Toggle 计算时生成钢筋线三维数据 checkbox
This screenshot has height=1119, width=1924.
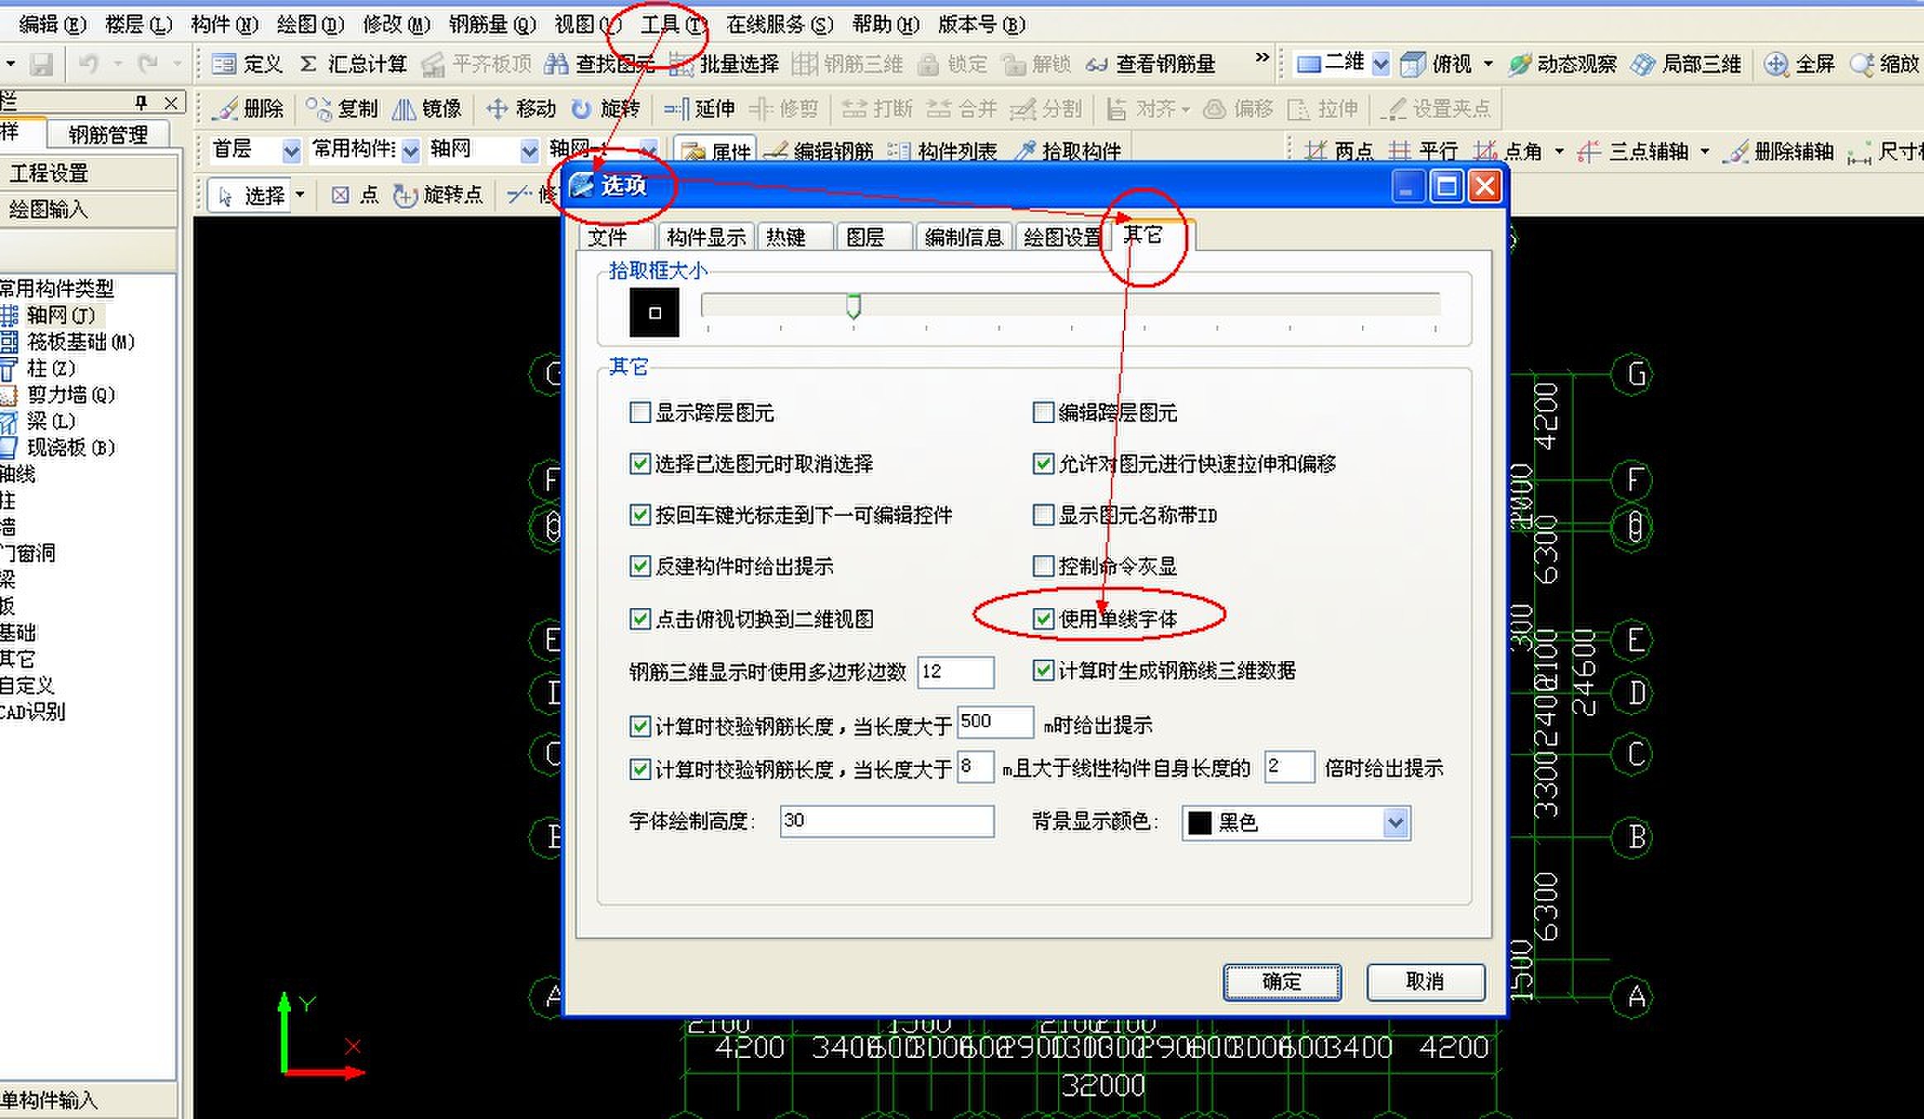pyautogui.click(x=1043, y=670)
